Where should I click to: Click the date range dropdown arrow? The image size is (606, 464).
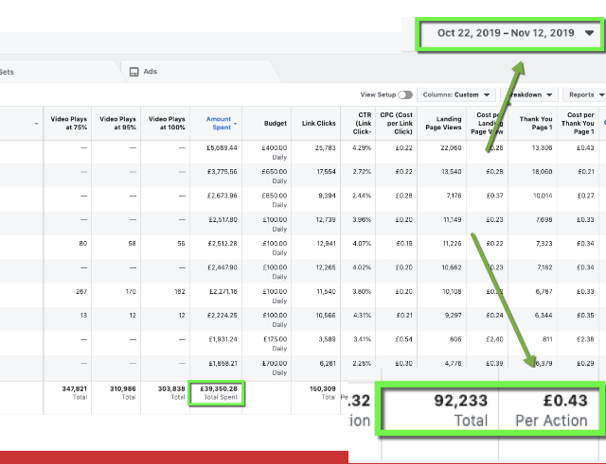click(589, 33)
